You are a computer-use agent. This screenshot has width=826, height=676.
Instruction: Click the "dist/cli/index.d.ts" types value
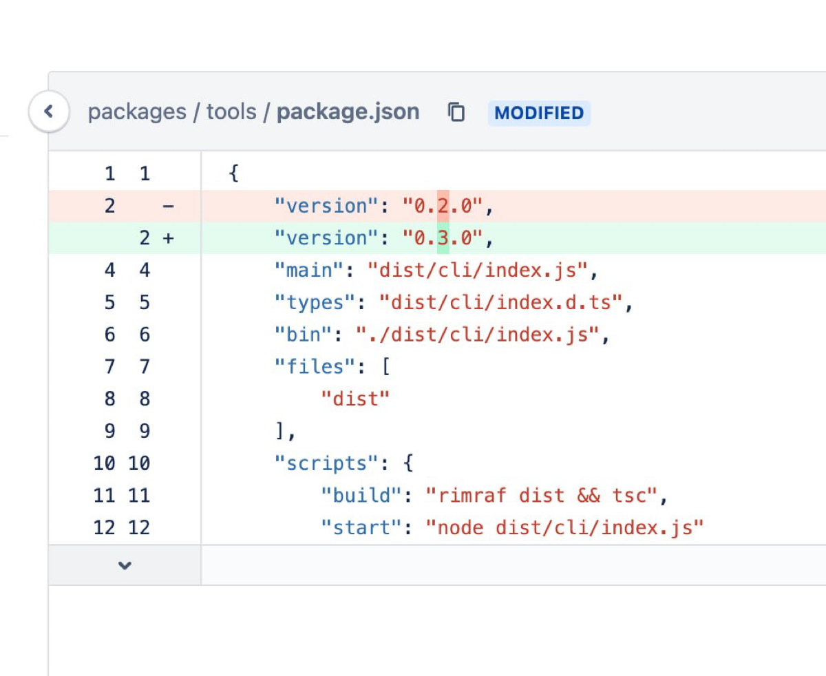(500, 303)
